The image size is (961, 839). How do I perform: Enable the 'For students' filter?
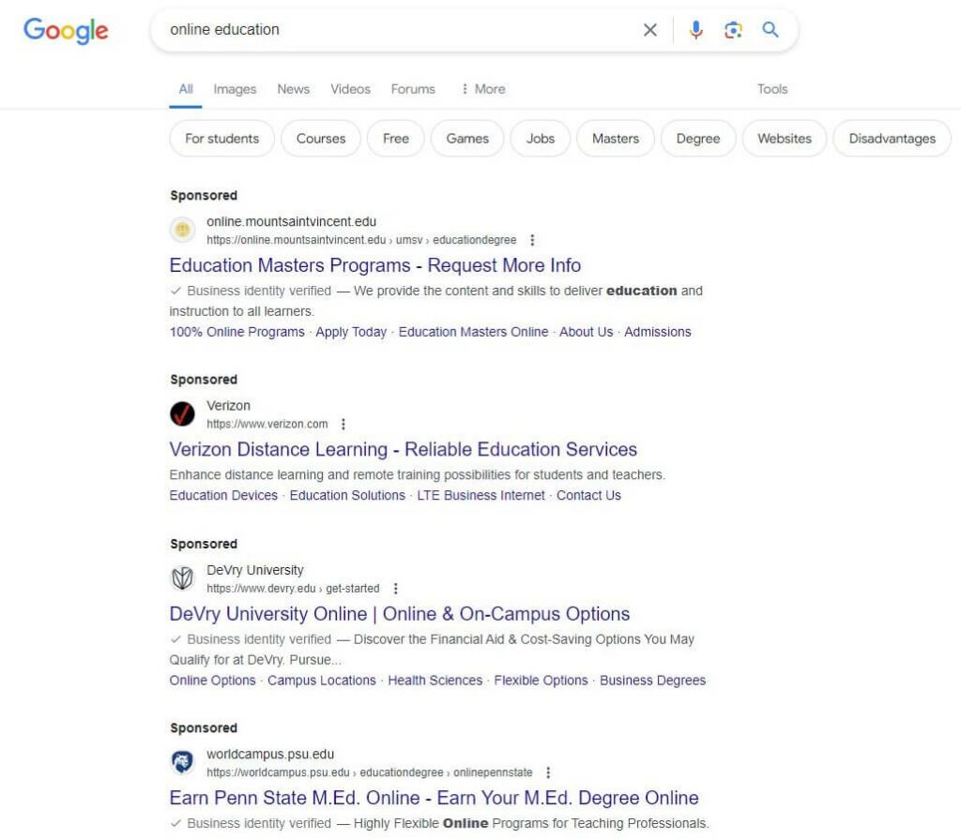pos(221,138)
